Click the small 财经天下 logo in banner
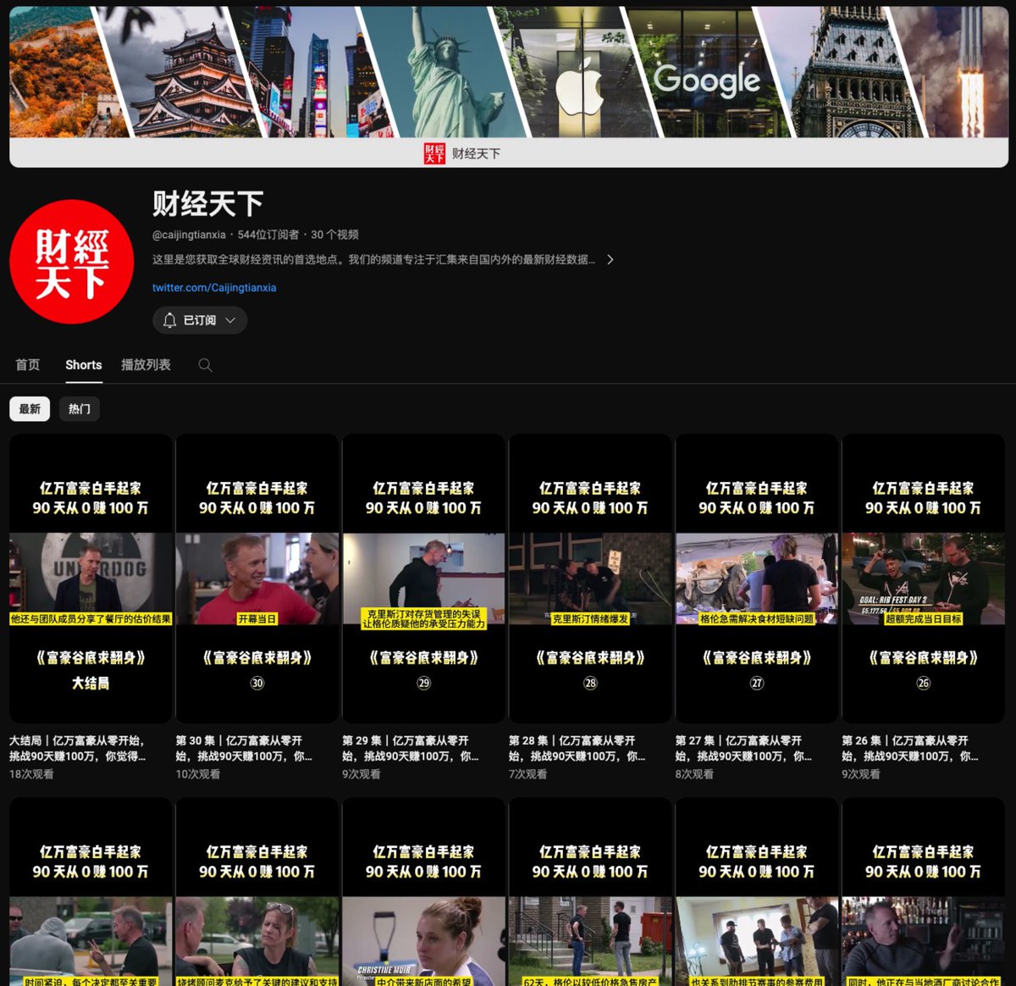The width and height of the screenshot is (1016, 986). [x=434, y=153]
